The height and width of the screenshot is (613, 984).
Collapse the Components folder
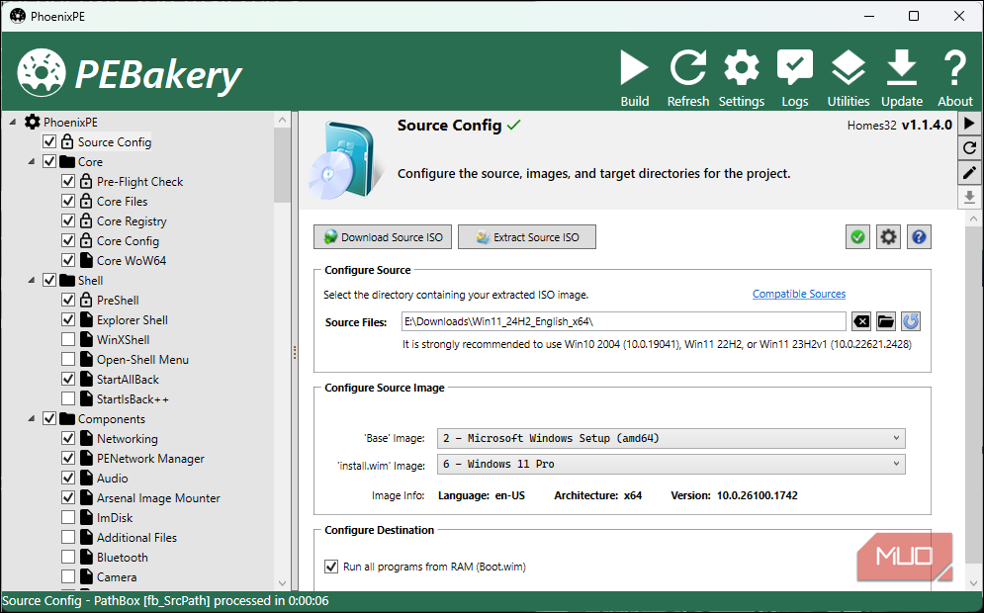pos(32,418)
